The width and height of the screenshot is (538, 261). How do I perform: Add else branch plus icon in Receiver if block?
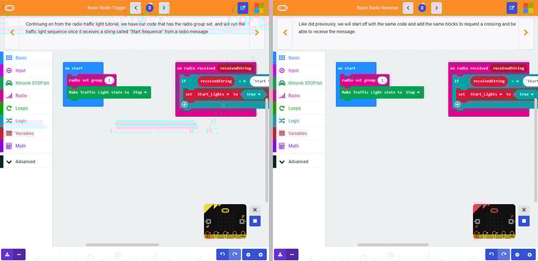click(x=457, y=104)
